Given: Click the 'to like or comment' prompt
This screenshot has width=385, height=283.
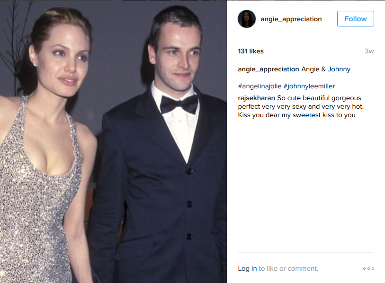Looking at the screenshot, I should point(288,268).
